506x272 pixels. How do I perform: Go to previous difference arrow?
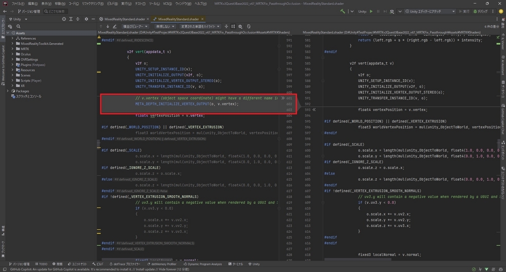point(101,26)
